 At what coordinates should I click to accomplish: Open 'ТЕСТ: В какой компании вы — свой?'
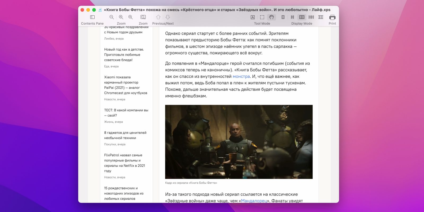126,113
